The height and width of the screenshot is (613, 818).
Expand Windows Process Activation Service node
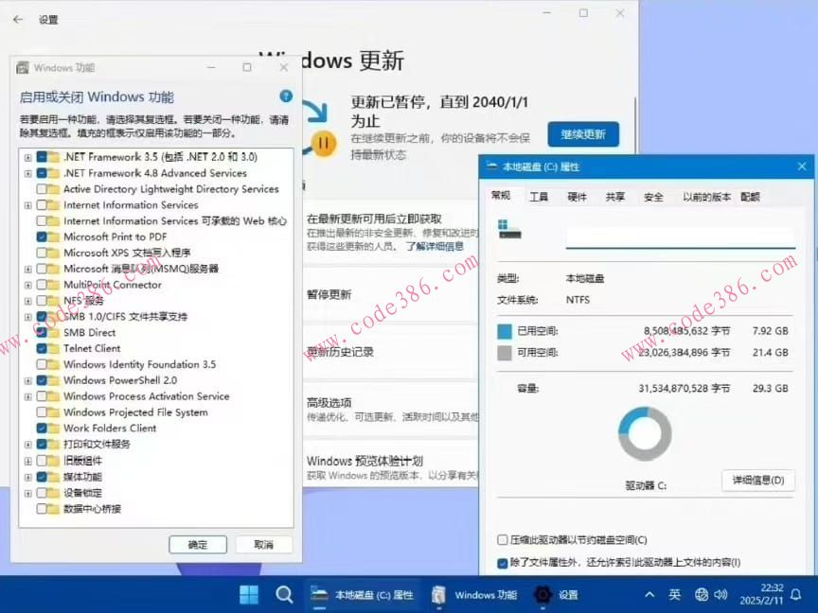point(28,396)
